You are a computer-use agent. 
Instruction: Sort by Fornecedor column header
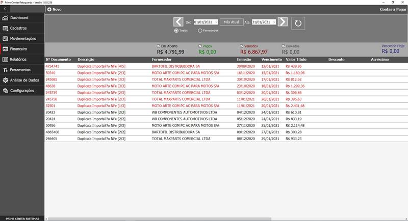pos(162,60)
